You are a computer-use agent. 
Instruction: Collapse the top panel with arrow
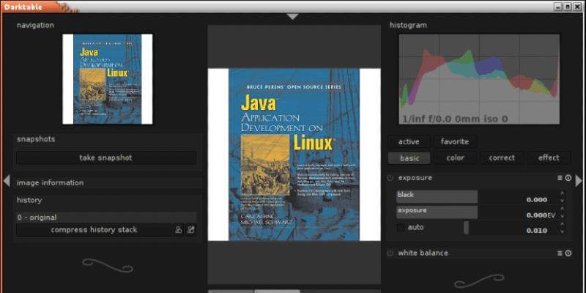tap(293, 16)
